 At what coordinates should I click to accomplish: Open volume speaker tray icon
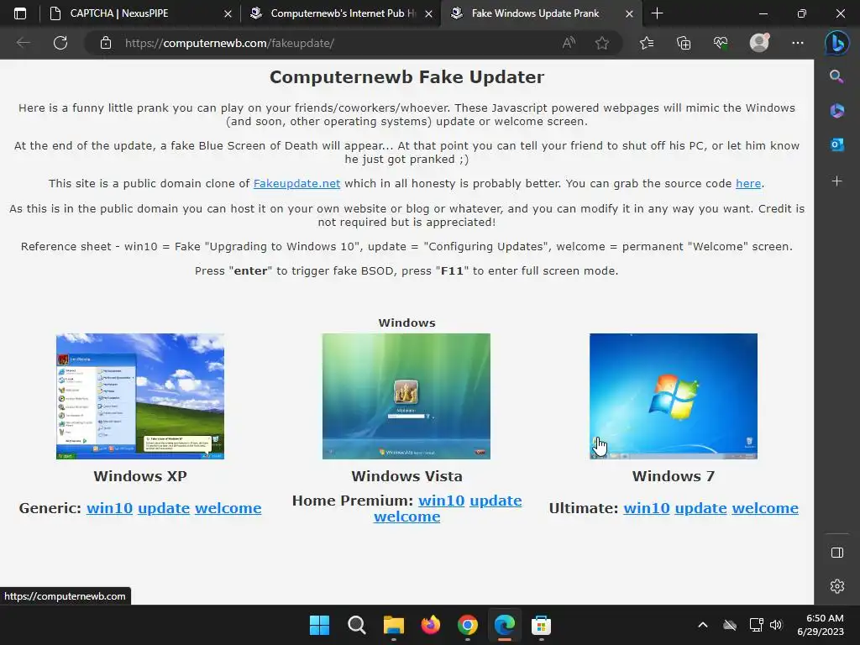click(775, 625)
